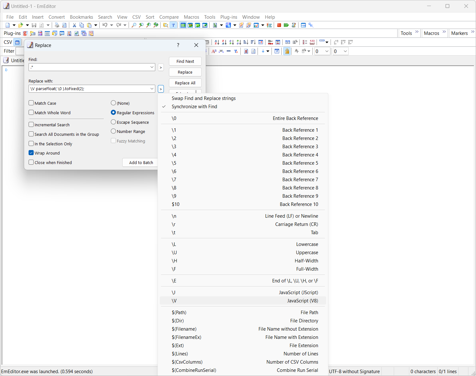Viewport: 476px width, 376px height.
Task: Click the split window icon in toolbar
Action: pyautogui.click(x=303, y=25)
